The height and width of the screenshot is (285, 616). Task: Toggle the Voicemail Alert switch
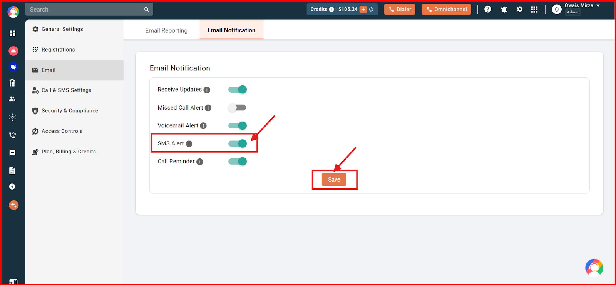[238, 125]
